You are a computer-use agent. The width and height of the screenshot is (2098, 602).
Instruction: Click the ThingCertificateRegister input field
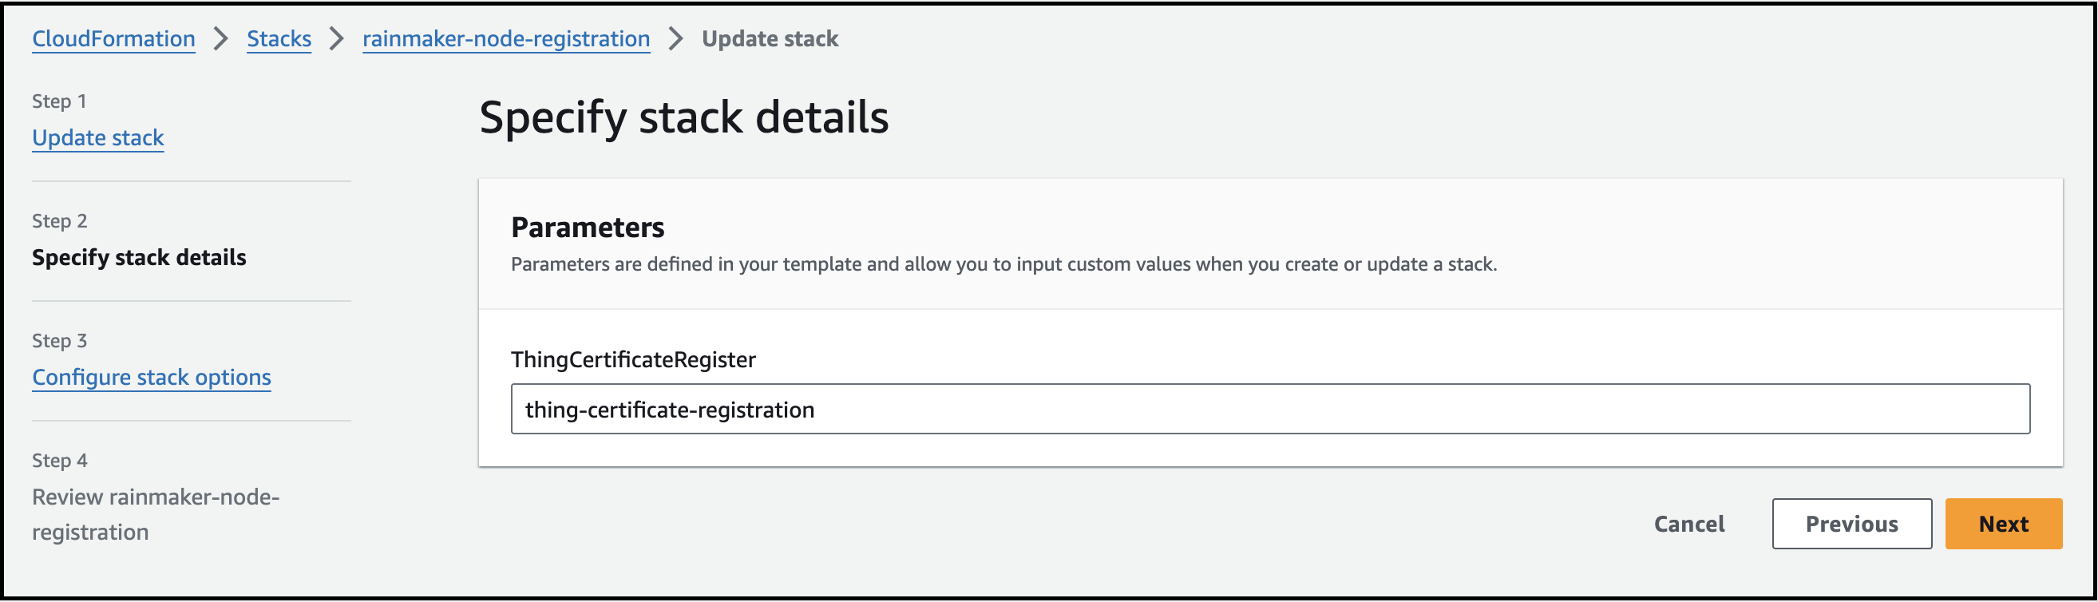click(x=1269, y=409)
